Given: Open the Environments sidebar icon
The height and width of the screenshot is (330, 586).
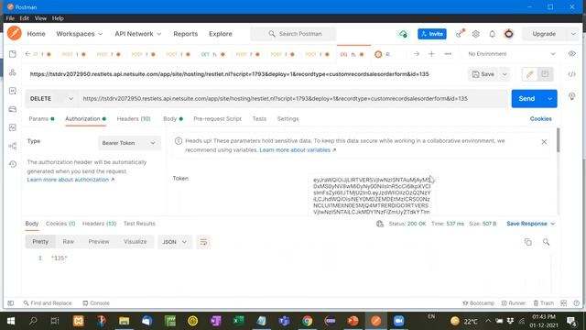Looking at the screenshot, I should tap(12, 91).
